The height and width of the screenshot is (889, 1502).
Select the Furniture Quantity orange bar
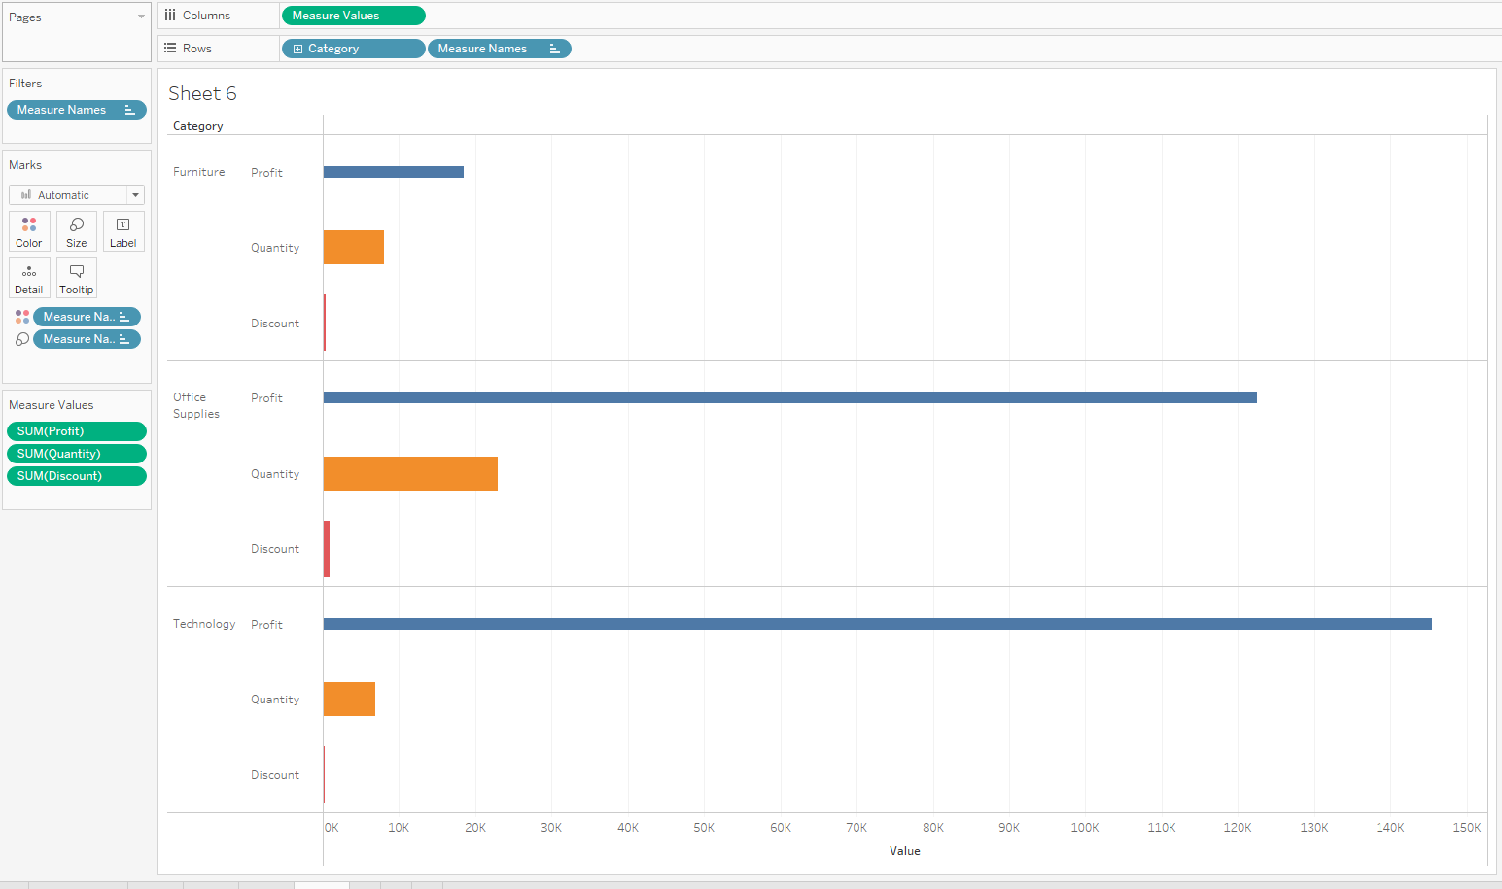click(354, 248)
